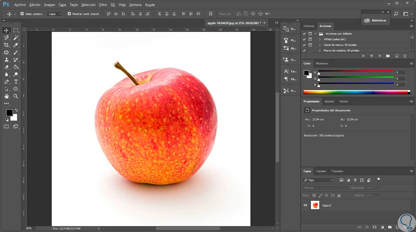Uncheck the Selec. autom. checkbox

point(22,14)
